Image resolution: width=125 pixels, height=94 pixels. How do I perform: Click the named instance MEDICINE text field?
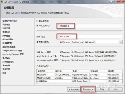pos(91,26)
